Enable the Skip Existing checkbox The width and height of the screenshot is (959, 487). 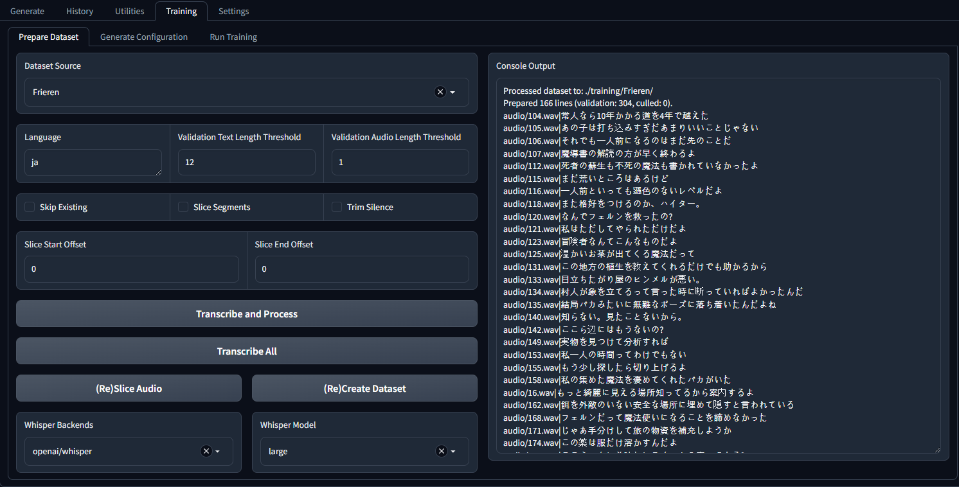click(x=30, y=207)
